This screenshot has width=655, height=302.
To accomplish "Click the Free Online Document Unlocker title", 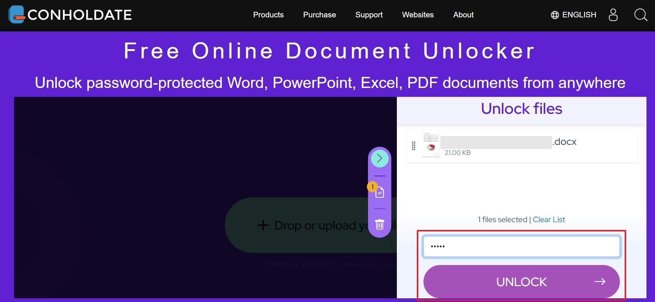I will click(x=329, y=51).
